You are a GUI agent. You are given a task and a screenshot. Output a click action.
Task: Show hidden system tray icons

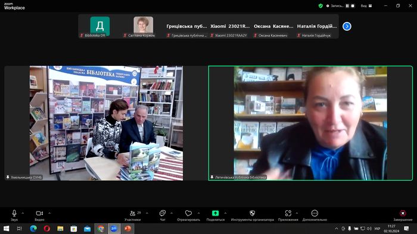pos(337,229)
